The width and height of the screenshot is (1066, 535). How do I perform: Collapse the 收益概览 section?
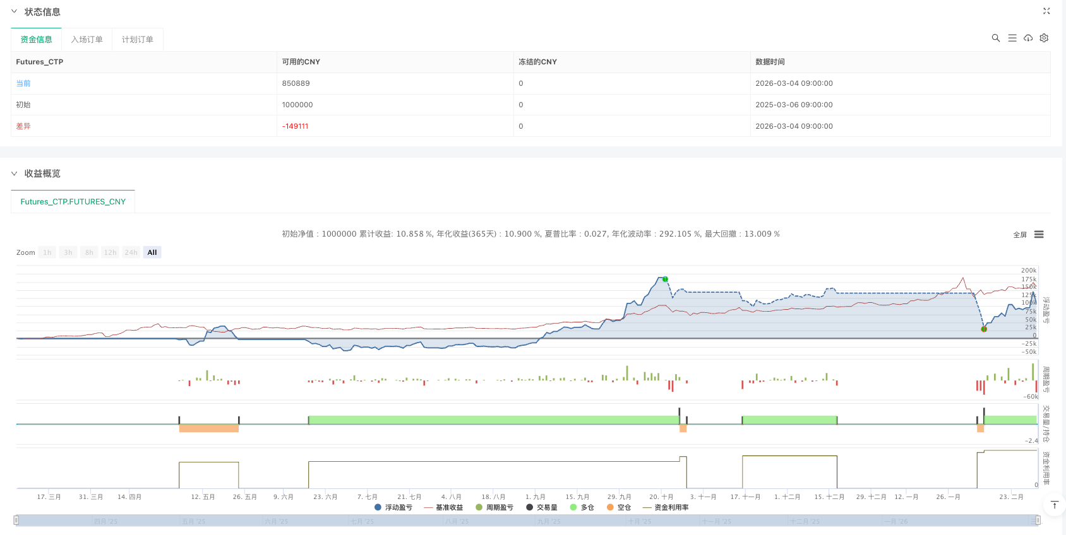14,173
